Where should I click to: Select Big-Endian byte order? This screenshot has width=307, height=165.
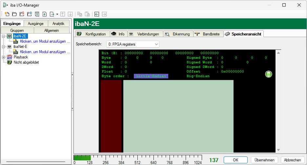198,76
